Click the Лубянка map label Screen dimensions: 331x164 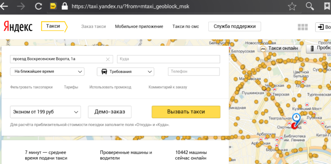(314, 118)
